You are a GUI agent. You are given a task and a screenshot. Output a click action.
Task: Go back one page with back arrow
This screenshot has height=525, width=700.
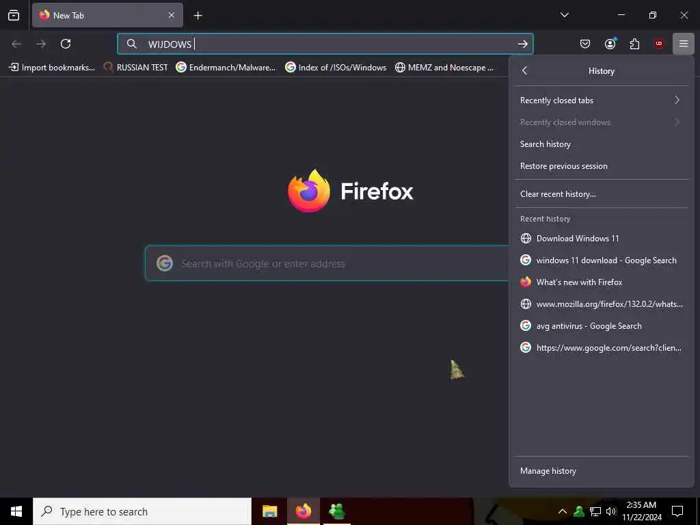pos(16,44)
